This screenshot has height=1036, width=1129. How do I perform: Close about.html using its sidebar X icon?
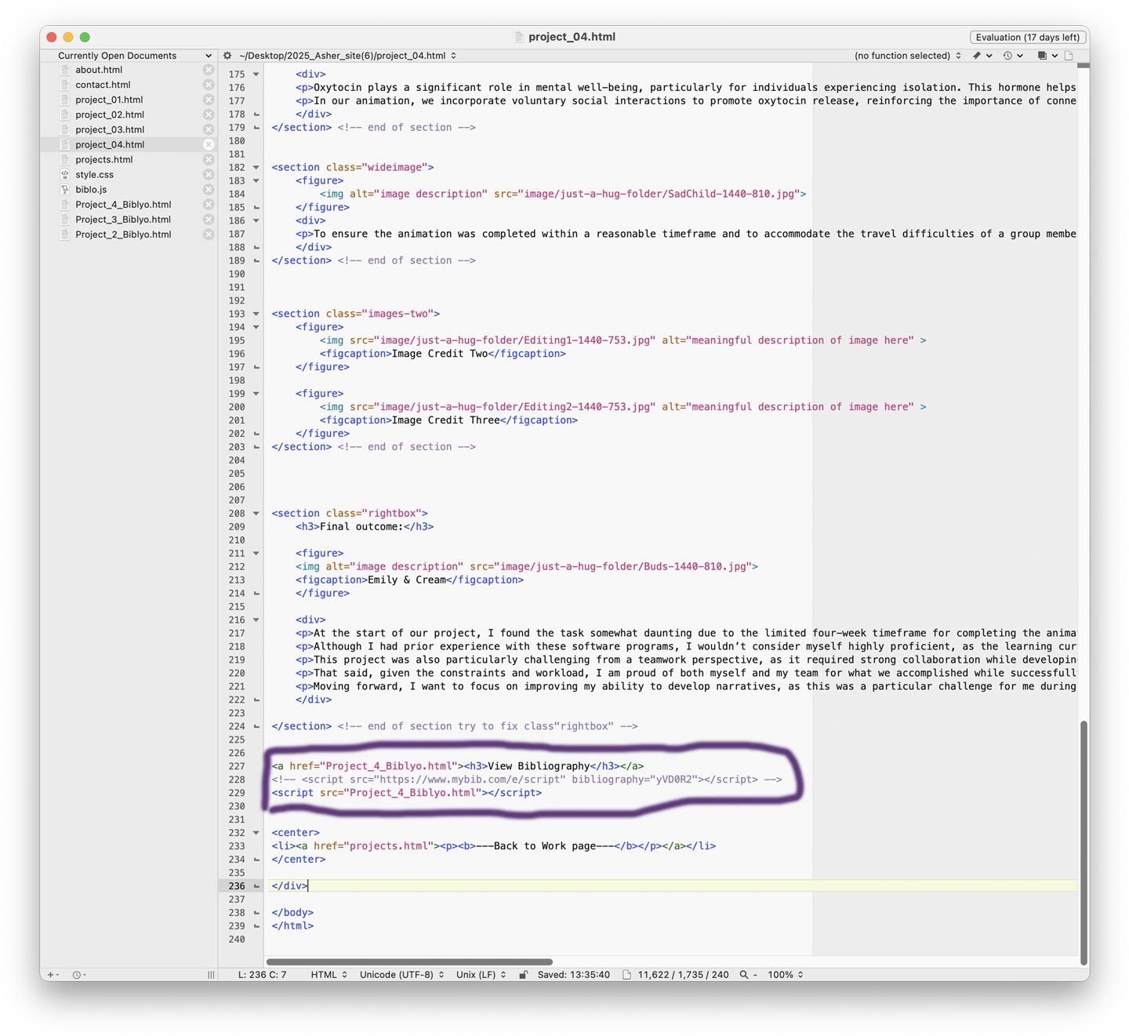tap(209, 70)
